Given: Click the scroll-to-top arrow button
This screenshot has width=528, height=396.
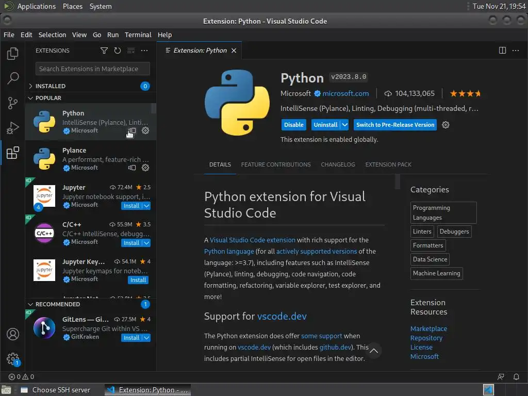Looking at the screenshot, I should [374, 351].
